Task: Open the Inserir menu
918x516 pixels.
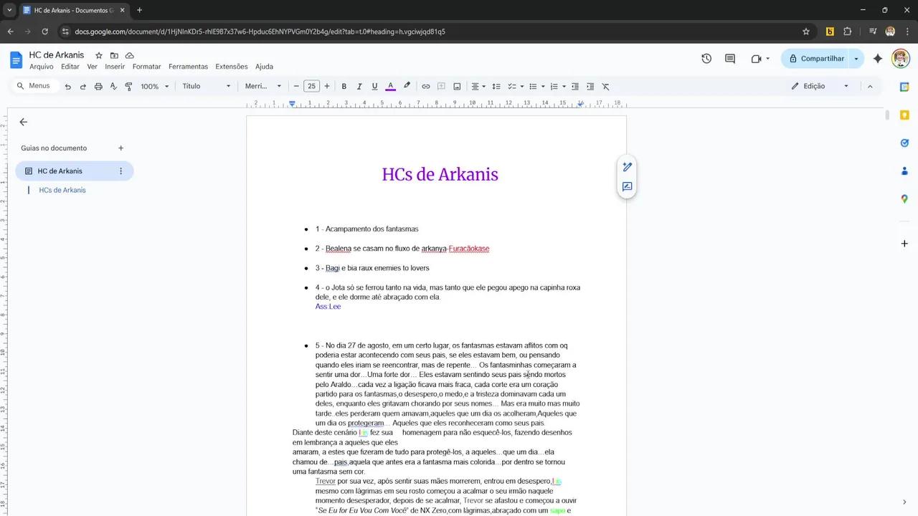Action: (x=115, y=67)
